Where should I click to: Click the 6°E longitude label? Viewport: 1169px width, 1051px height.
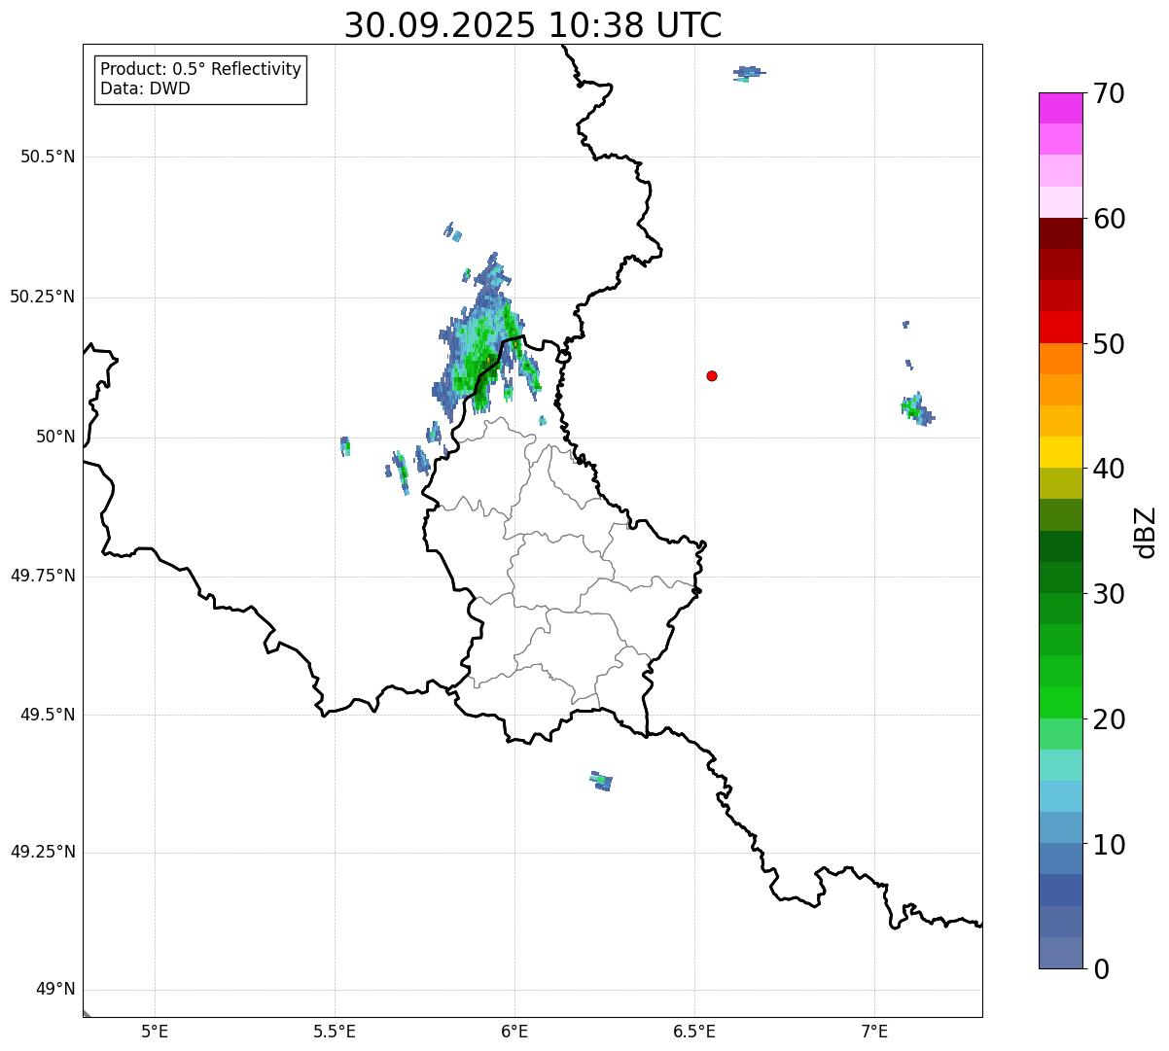(x=514, y=1031)
